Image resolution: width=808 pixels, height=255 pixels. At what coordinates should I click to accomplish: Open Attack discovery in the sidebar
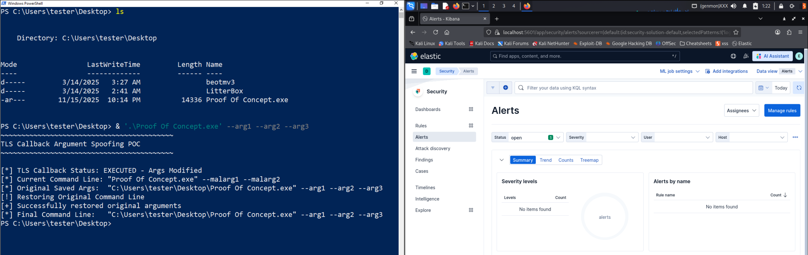433,148
